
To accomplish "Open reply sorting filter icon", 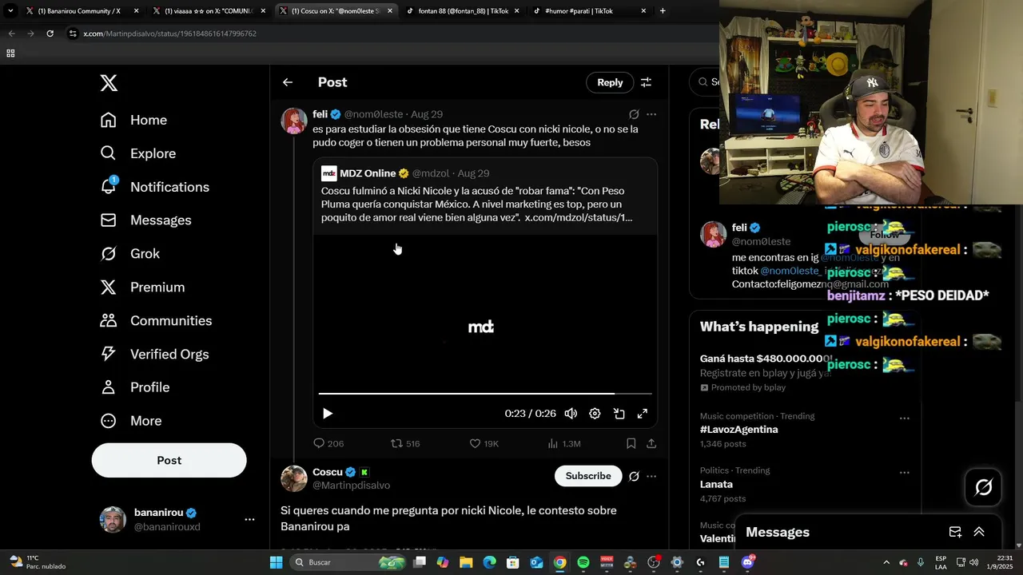I will pyautogui.click(x=646, y=82).
